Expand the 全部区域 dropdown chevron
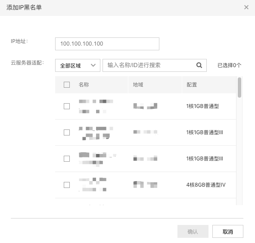The height and width of the screenshot is (243, 255). 93,65
